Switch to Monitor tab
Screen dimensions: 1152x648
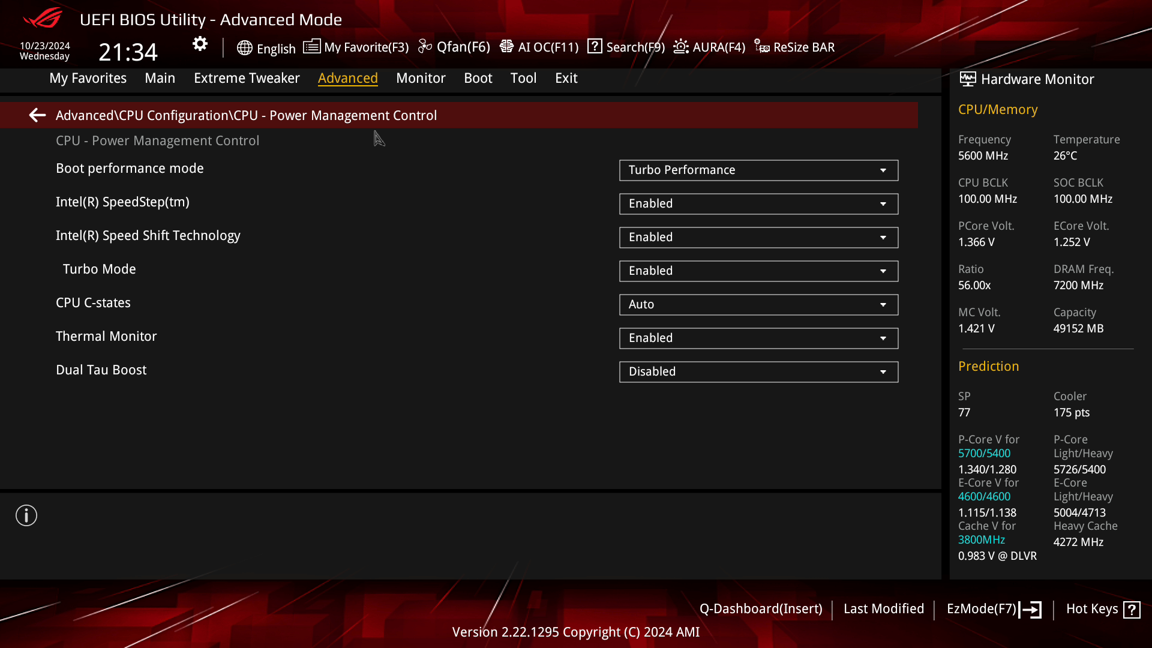tap(421, 77)
